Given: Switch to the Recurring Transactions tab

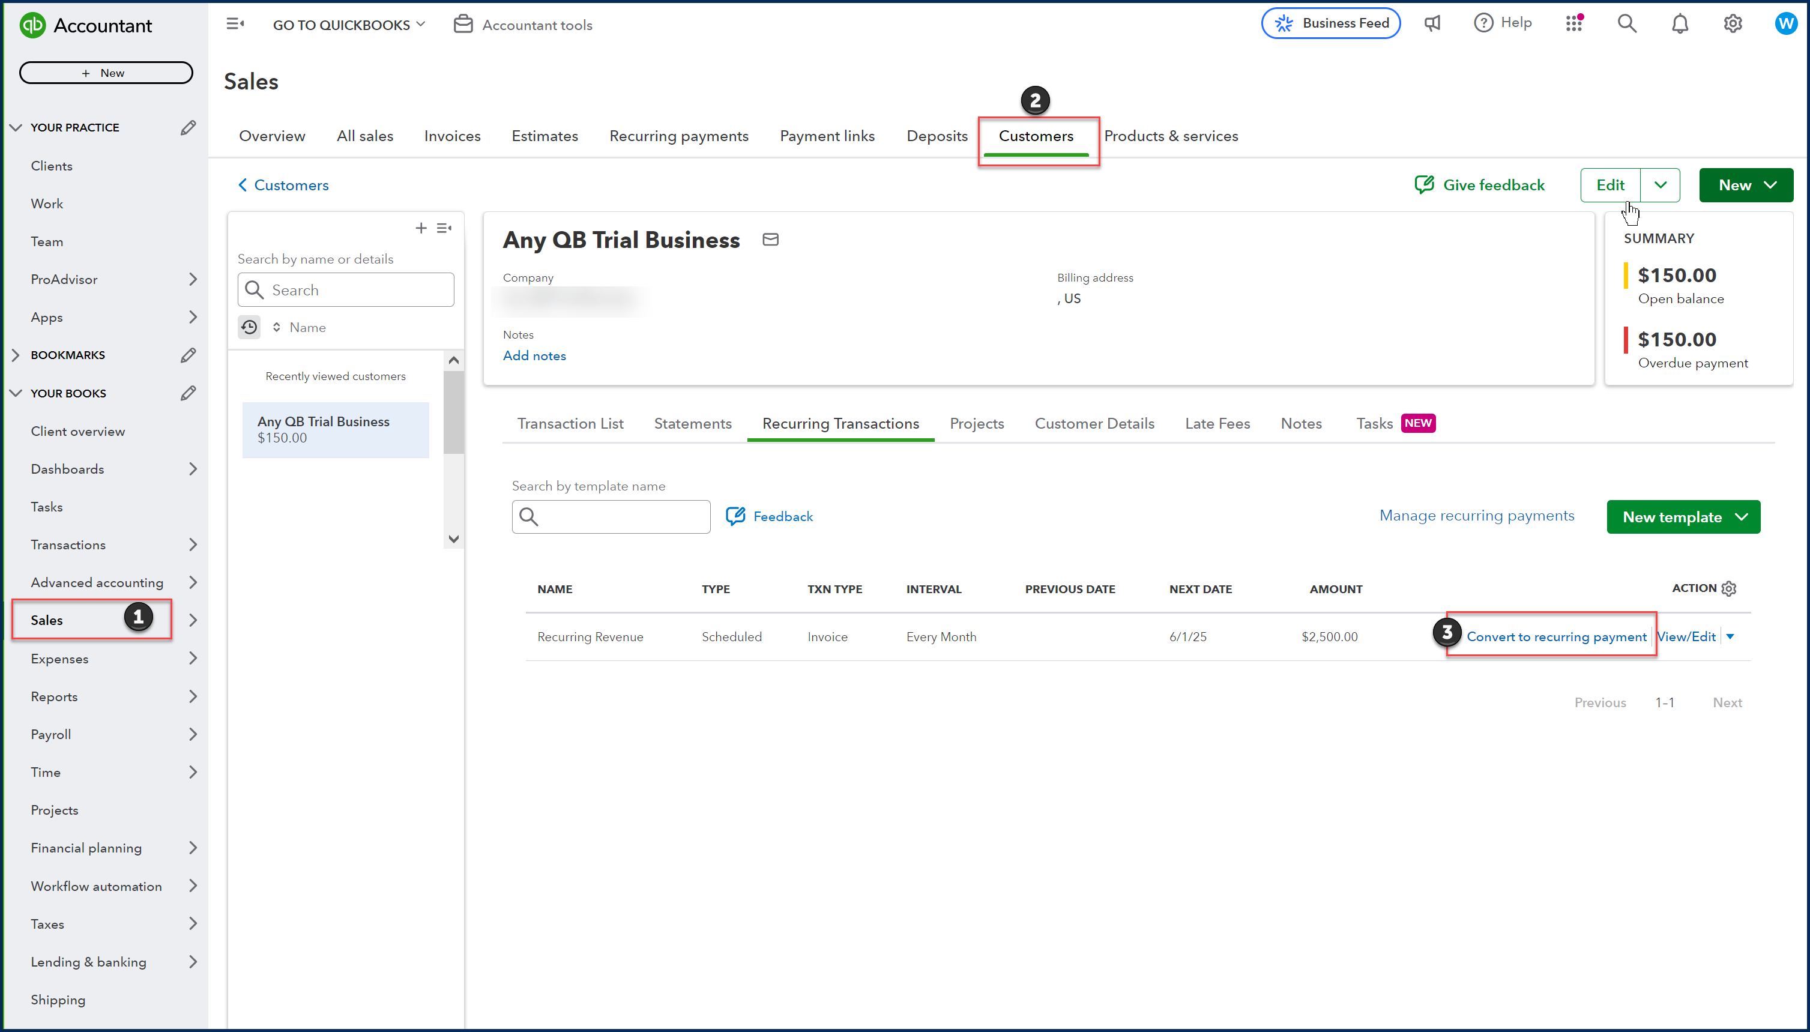Looking at the screenshot, I should pyautogui.click(x=840, y=423).
